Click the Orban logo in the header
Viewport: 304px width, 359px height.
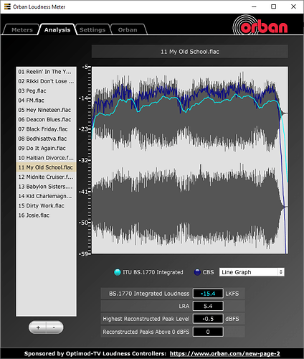tap(260, 25)
